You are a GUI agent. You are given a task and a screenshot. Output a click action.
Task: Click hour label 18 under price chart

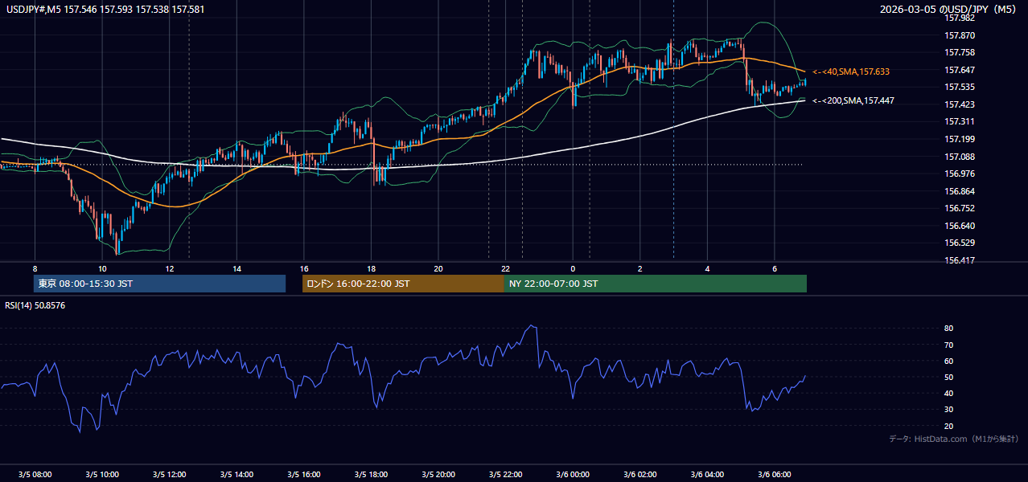[x=371, y=268]
